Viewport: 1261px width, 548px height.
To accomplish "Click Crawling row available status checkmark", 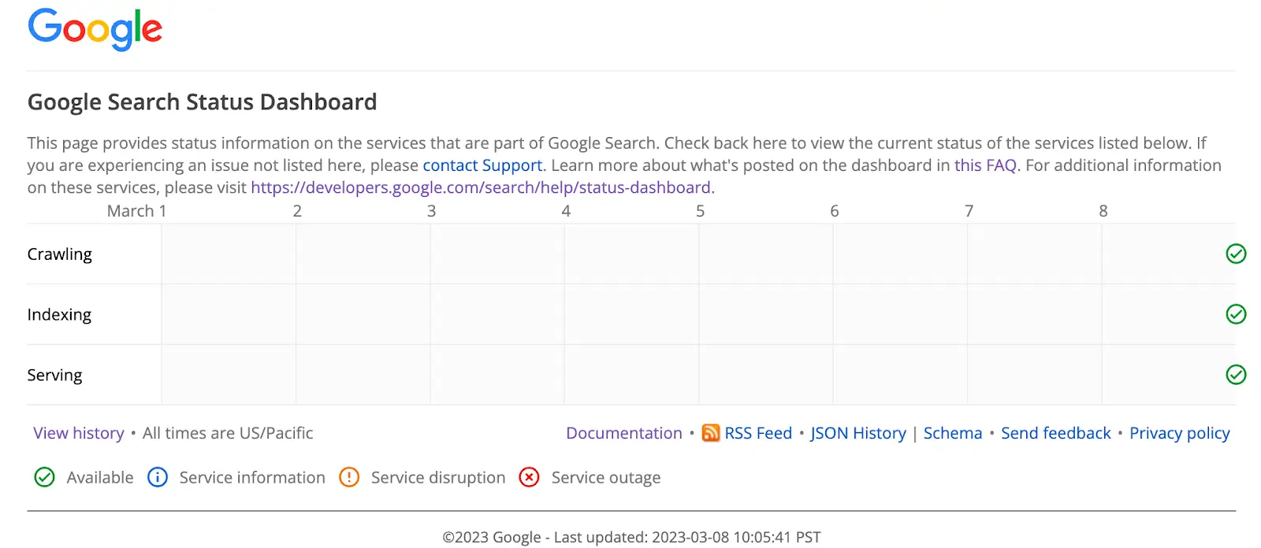I will (1236, 254).
